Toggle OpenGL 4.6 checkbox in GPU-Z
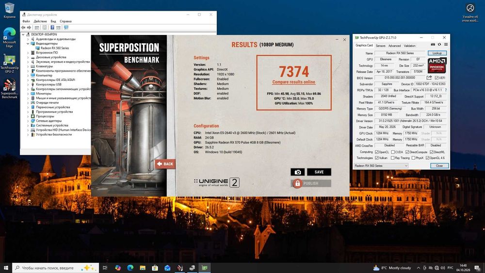This screenshot has width=485, height=273. pos(427,158)
